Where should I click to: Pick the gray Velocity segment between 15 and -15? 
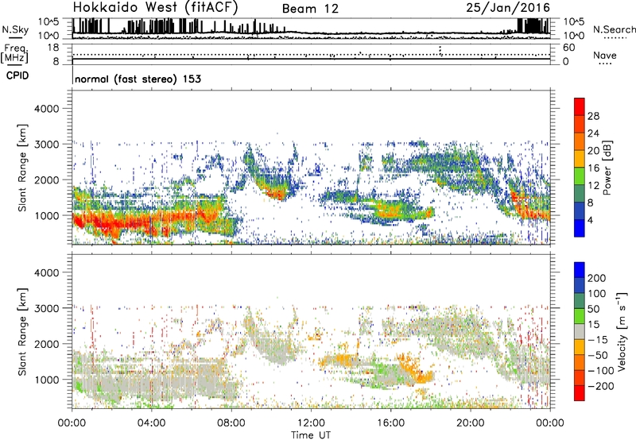point(580,332)
